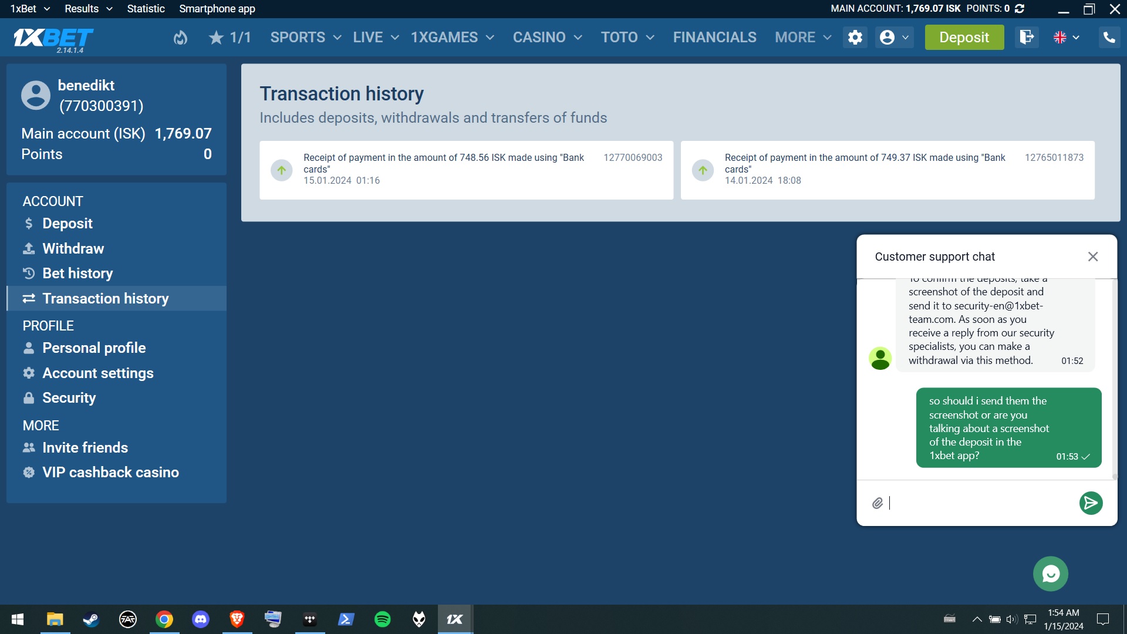Open Brave browser from taskbar

coord(237,619)
